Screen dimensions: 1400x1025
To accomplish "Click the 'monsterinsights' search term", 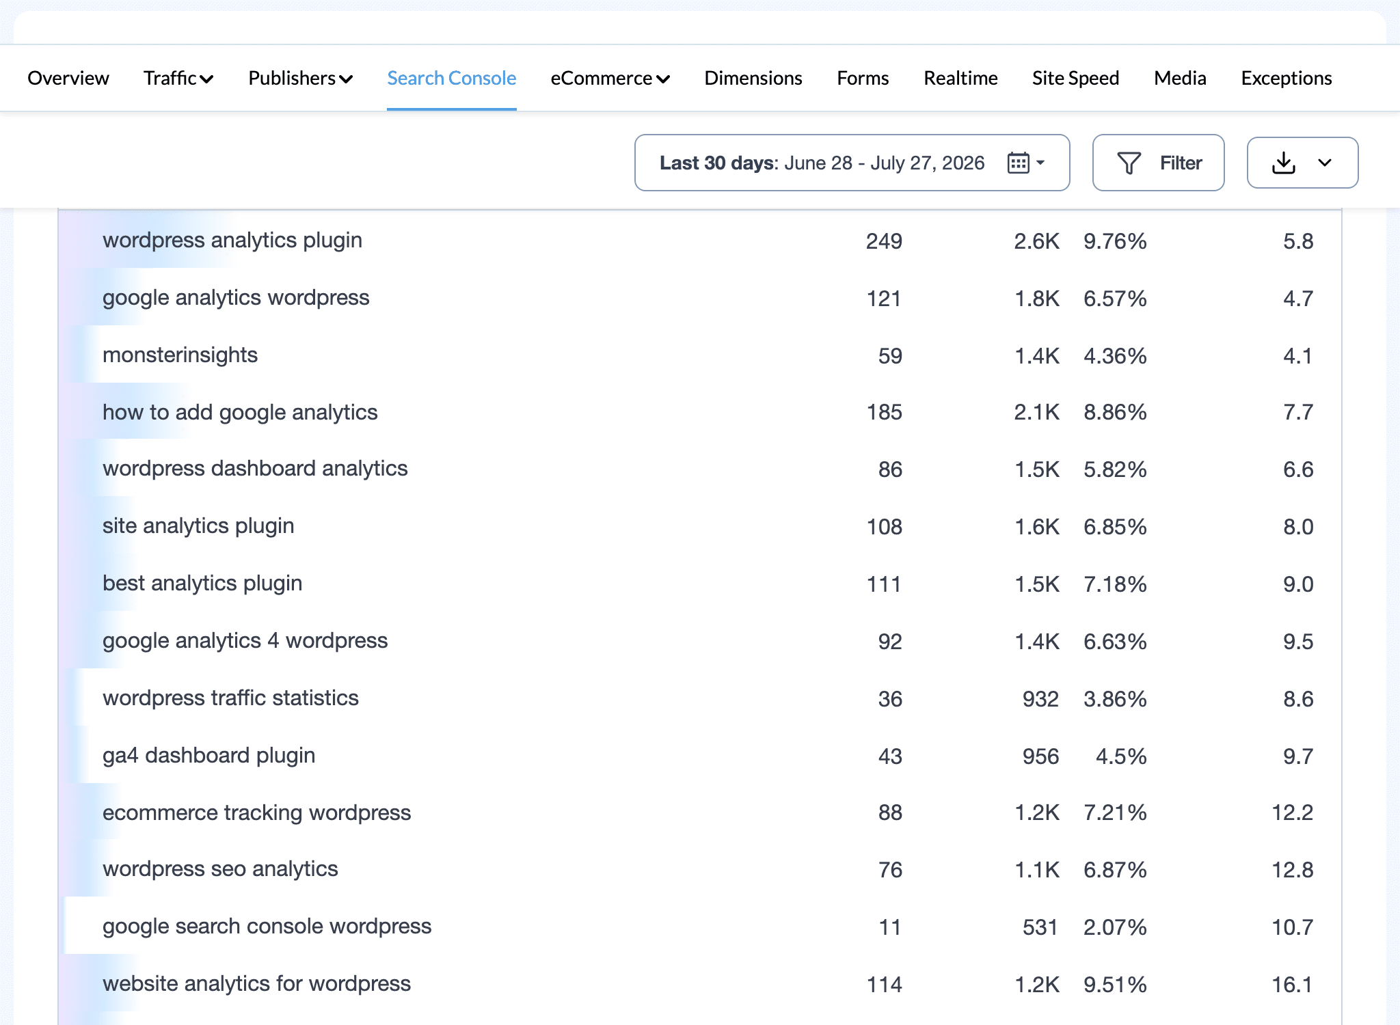I will point(180,355).
